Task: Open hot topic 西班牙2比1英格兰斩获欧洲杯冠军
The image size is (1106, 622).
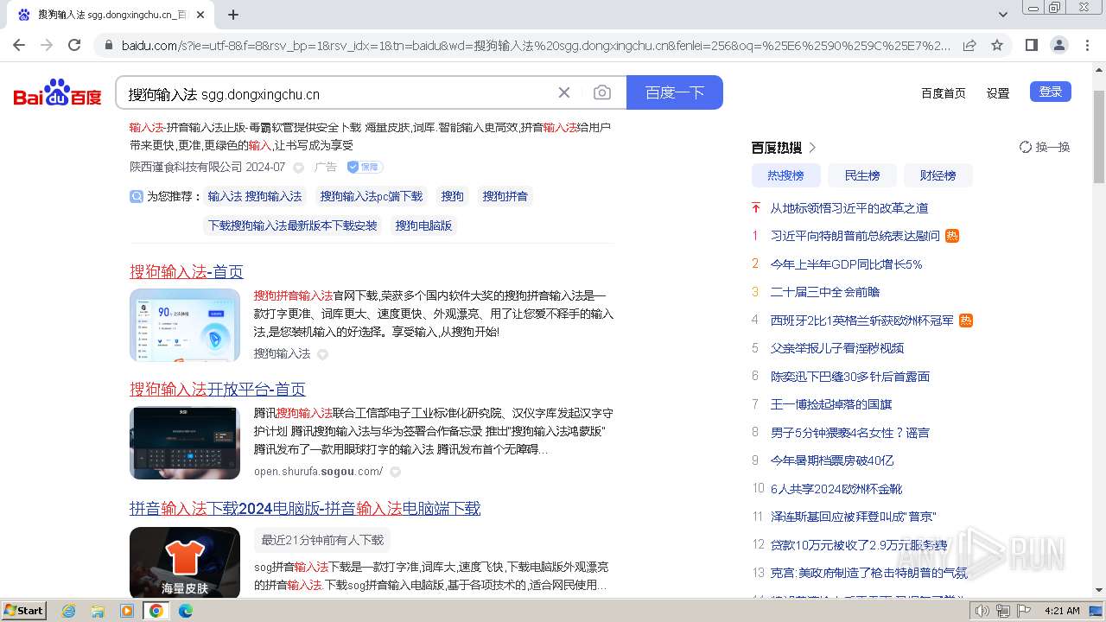Action: pos(862,321)
